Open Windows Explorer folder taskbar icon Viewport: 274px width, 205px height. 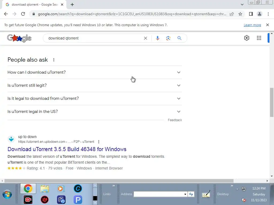(x=45, y=189)
